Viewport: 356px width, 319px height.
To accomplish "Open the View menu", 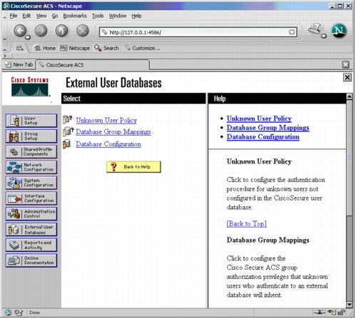I will (x=41, y=16).
